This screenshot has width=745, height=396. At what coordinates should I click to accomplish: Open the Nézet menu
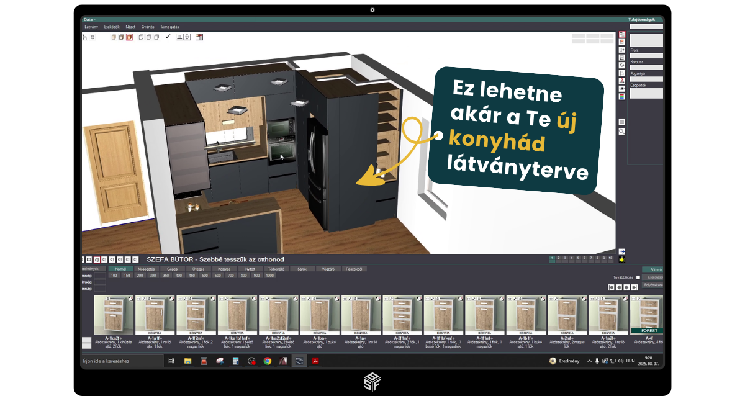click(x=130, y=27)
